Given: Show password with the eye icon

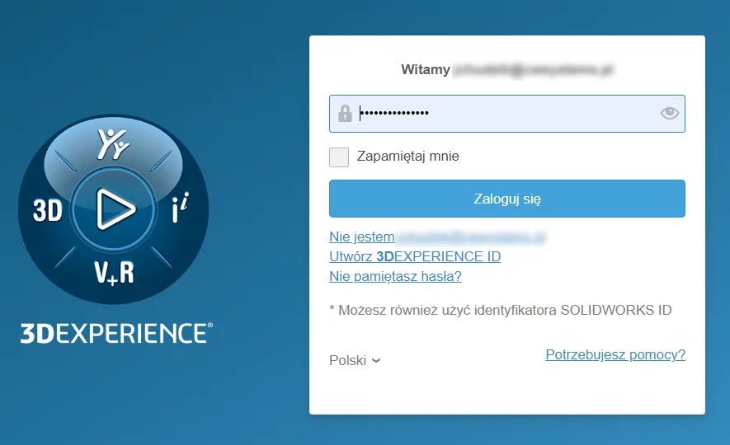Looking at the screenshot, I should tap(670, 113).
